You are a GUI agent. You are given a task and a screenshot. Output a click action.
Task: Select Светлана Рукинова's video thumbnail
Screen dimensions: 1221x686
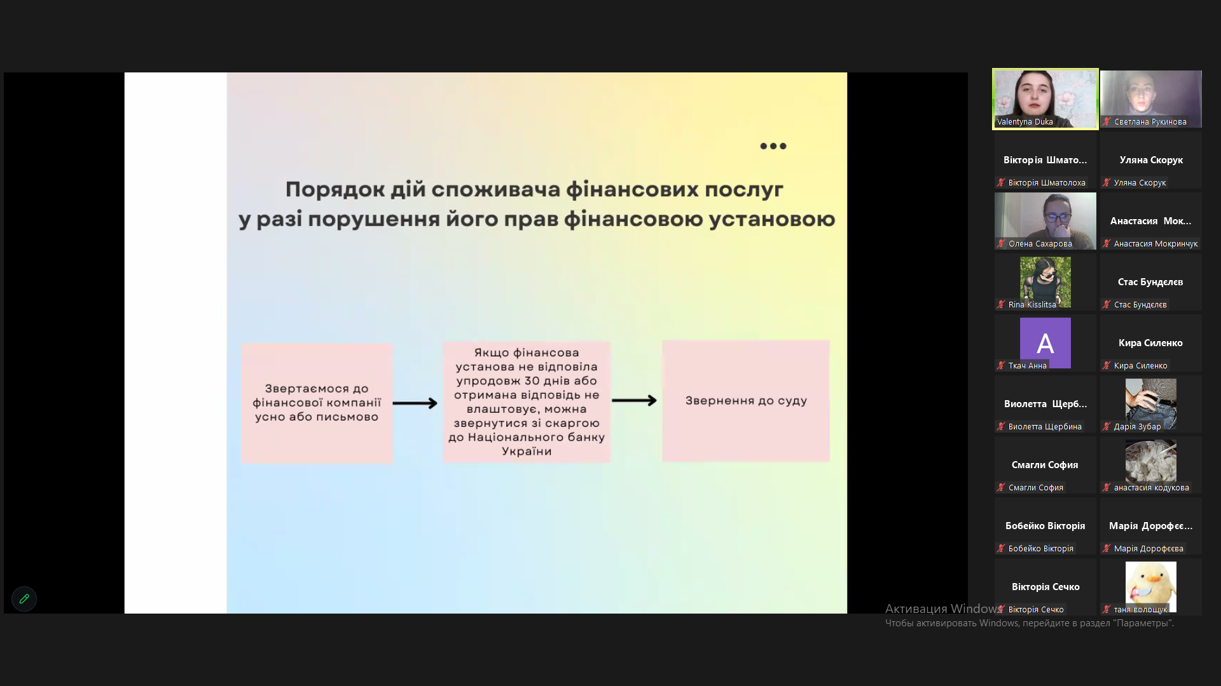[1151, 99]
